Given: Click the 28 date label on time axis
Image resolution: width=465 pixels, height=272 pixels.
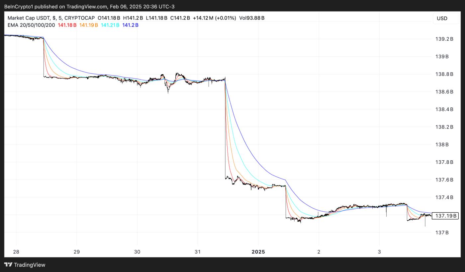Looking at the screenshot, I should tap(16, 252).
